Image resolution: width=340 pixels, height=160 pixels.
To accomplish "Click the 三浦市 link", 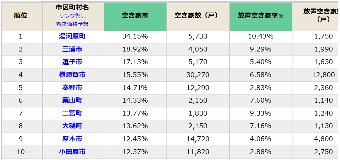I will (x=72, y=49).
